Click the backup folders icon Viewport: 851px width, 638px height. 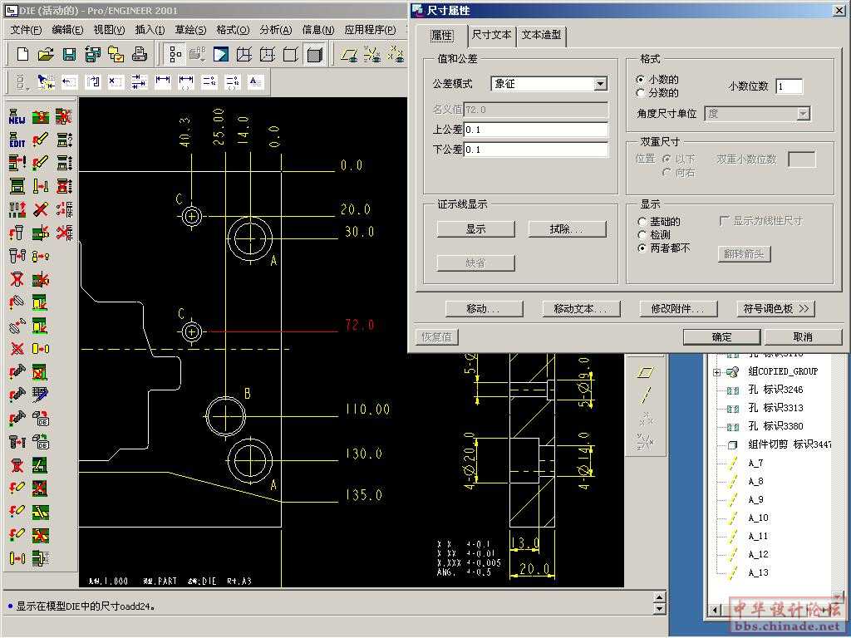[x=116, y=54]
